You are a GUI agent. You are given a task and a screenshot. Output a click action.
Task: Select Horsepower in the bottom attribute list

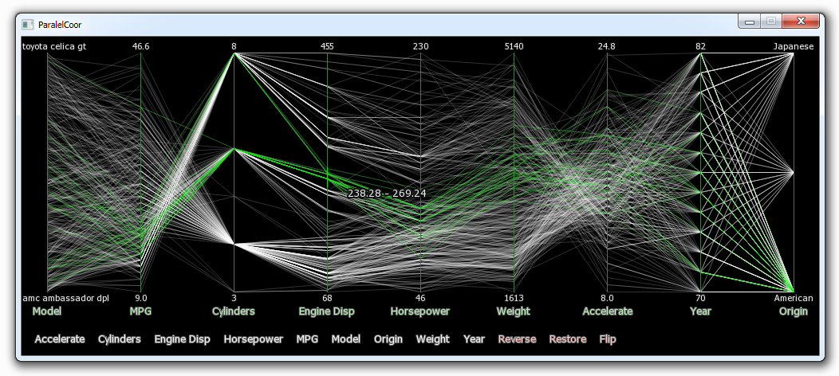(254, 339)
